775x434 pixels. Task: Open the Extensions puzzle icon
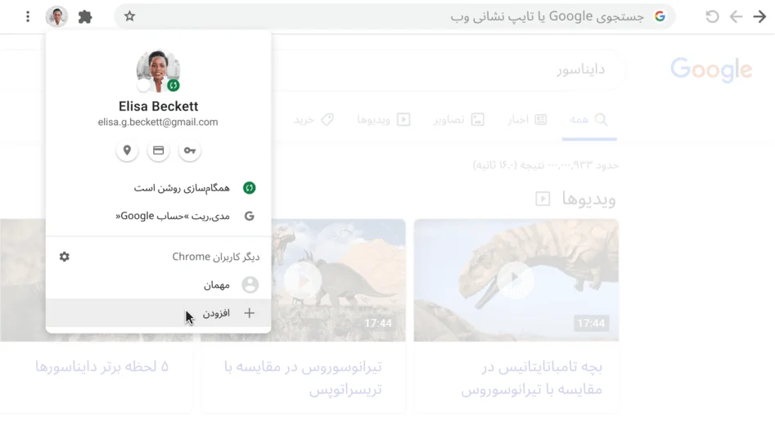[x=85, y=17]
